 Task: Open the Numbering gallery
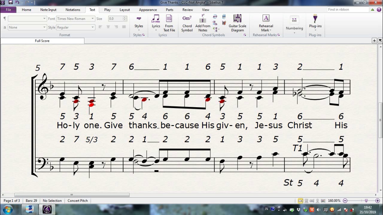point(294,24)
